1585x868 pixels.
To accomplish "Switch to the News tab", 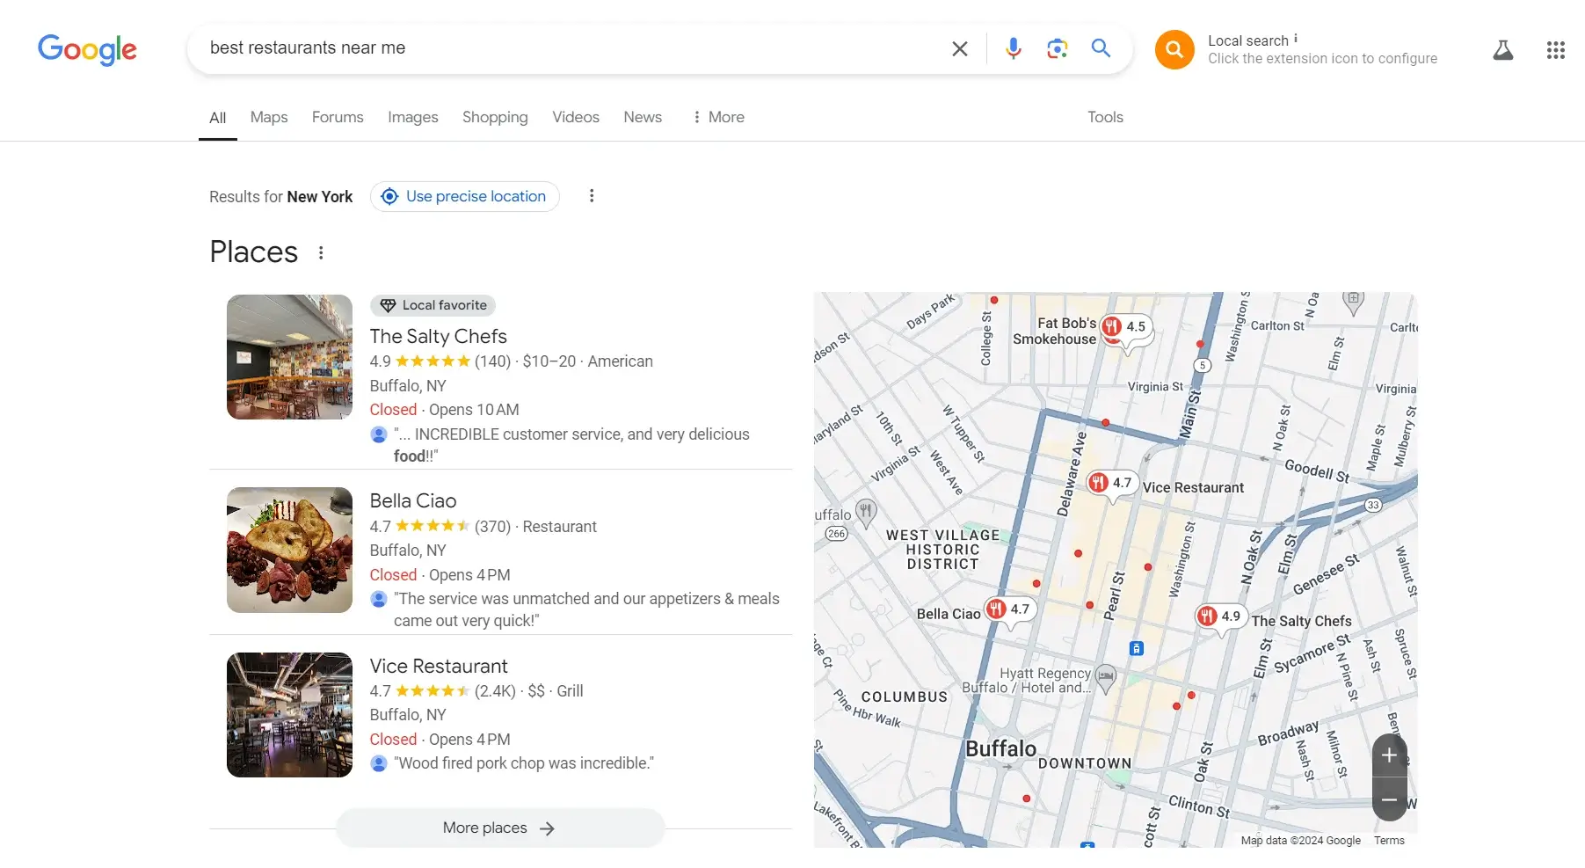I will coord(643,117).
